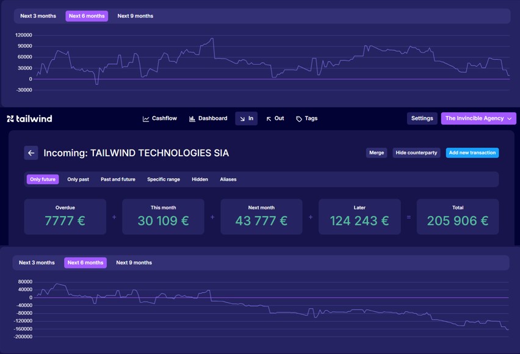Expand The Invincible Agency dropdown chevron
The width and height of the screenshot is (520, 354).
tap(510, 118)
